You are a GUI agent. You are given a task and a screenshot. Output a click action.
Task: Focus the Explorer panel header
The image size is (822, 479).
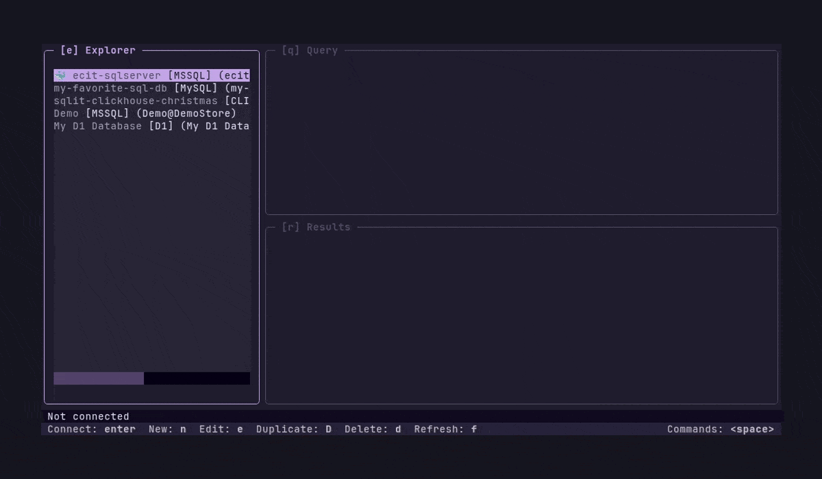(99, 50)
